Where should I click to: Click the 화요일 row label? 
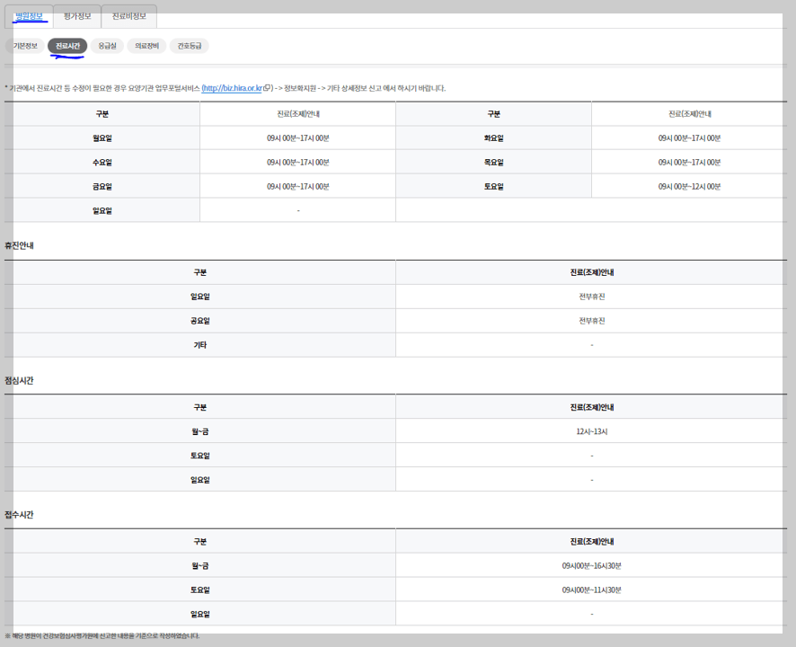[x=493, y=138]
